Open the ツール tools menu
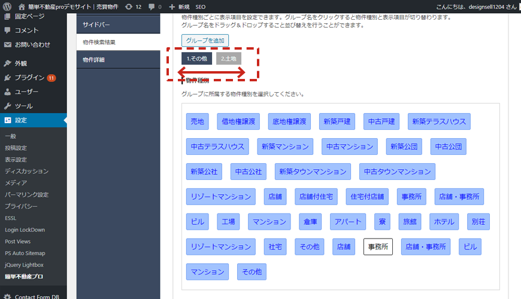 point(23,106)
